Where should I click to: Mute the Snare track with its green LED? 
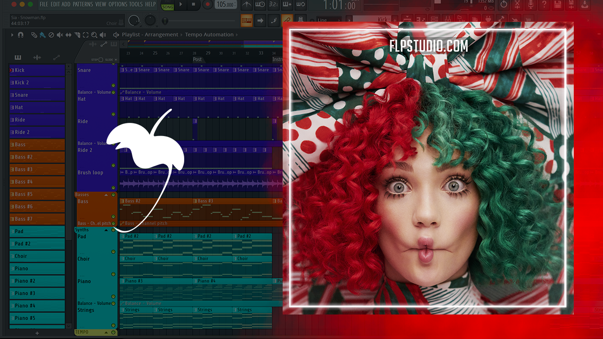point(113,86)
